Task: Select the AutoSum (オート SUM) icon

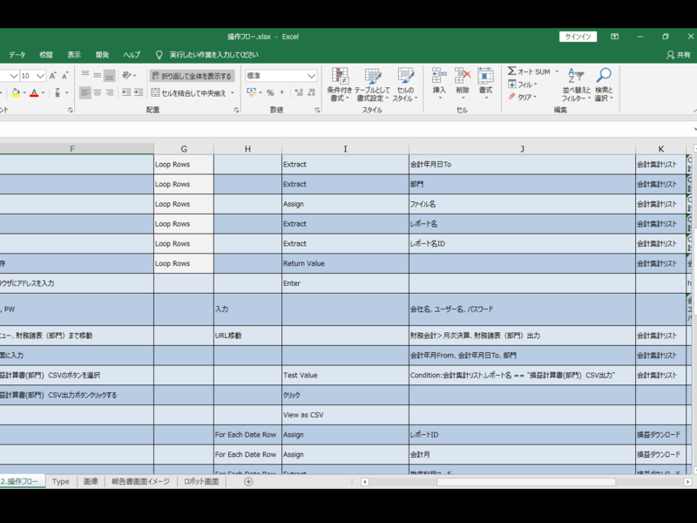Action: [512, 71]
